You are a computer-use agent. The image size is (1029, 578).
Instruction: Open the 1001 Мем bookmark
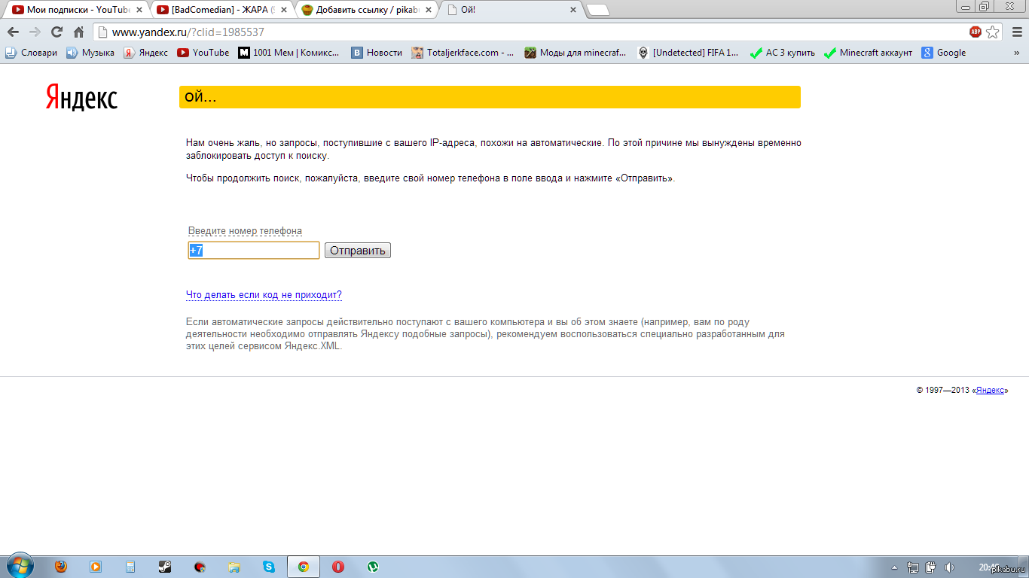pos(289,53)
